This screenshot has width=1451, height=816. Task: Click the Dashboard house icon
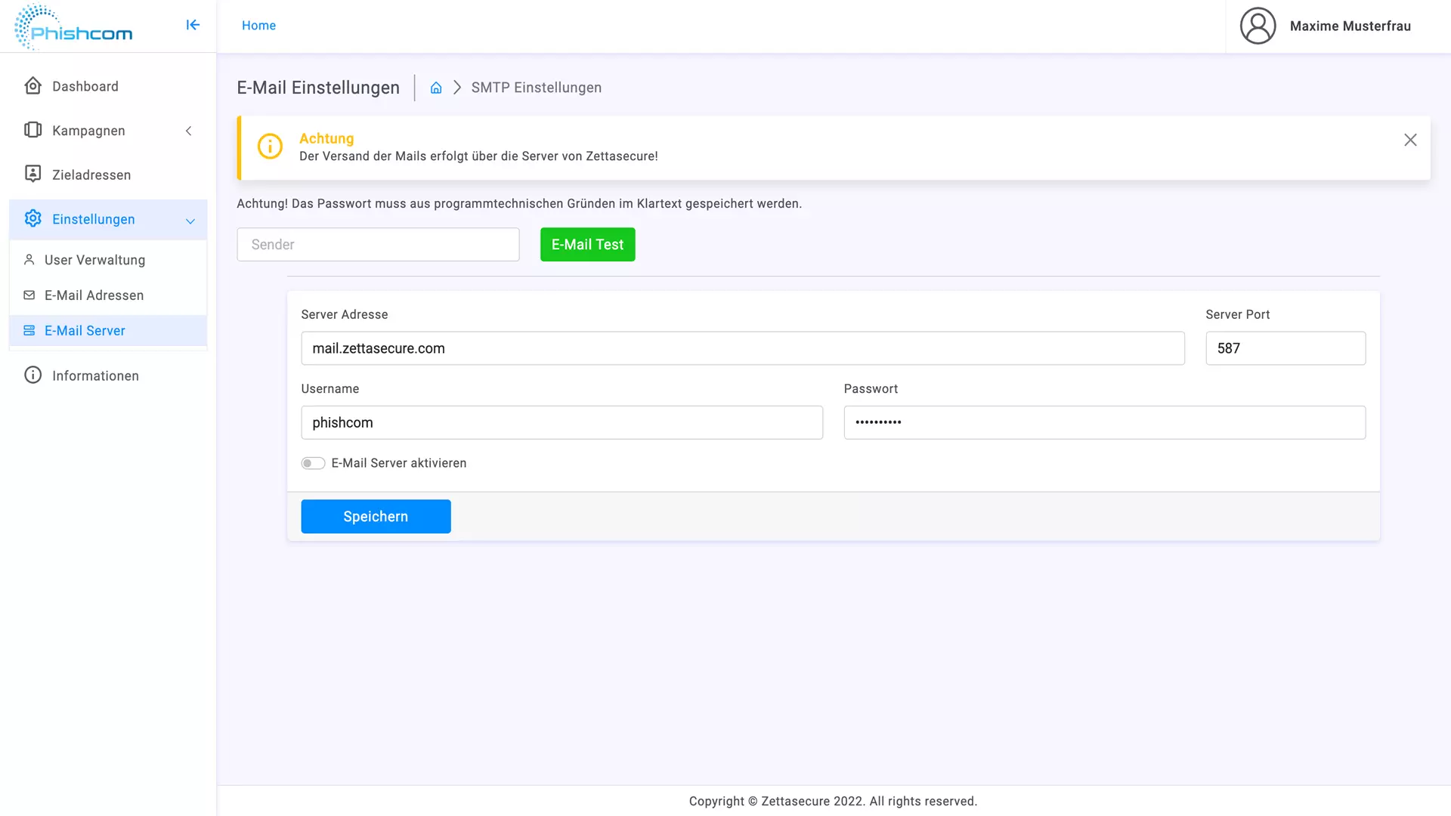coord(32,86)
